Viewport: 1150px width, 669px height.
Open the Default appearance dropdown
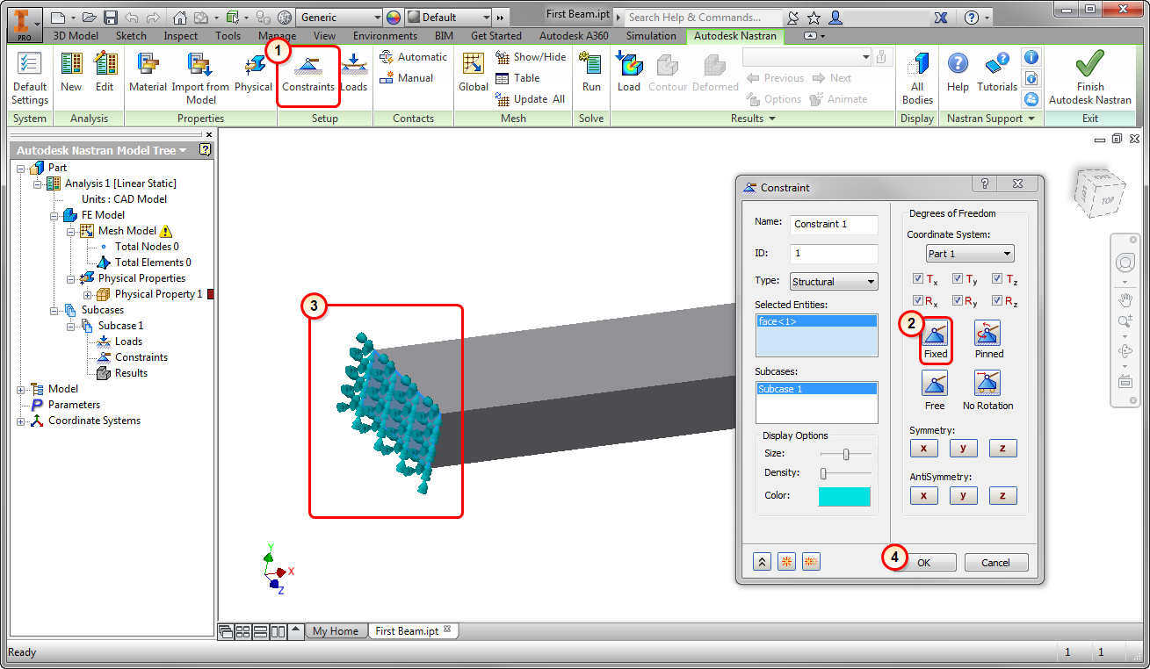tap(448, 17)
